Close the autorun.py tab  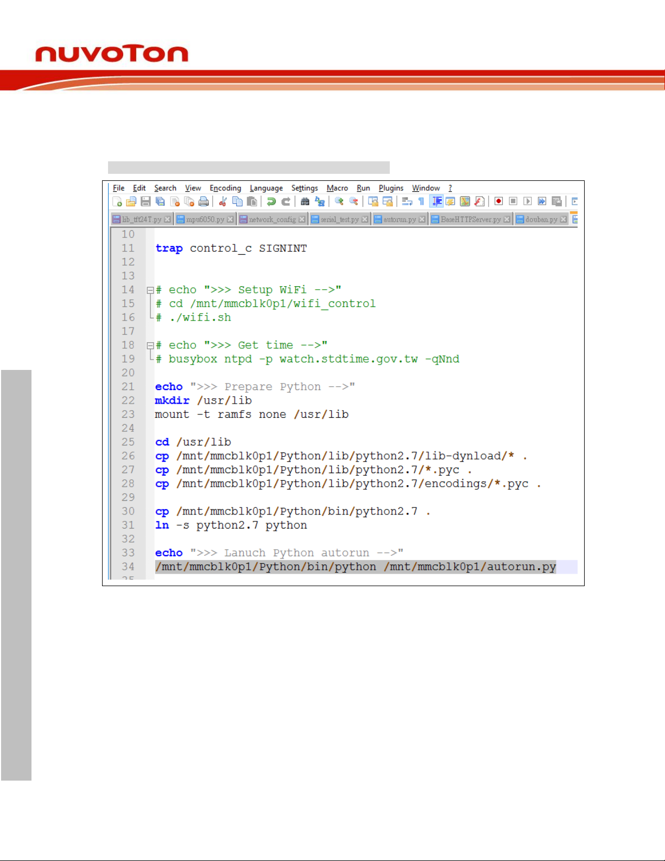click(x=422, y=219)
